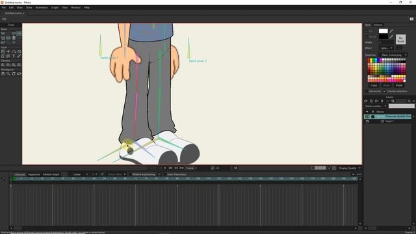This screenshot has width=416, height=234.
Task: Click the onion skin icon in timeline
Action: [x=102, y=174]
